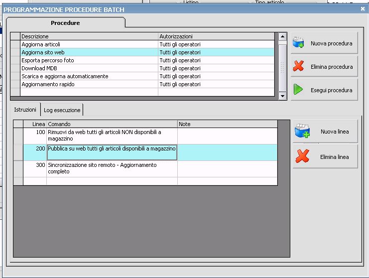This screenshot has height=278, width=369.
Task: Click the green play Esegui procedura icon
Action: tap(298, 90)
